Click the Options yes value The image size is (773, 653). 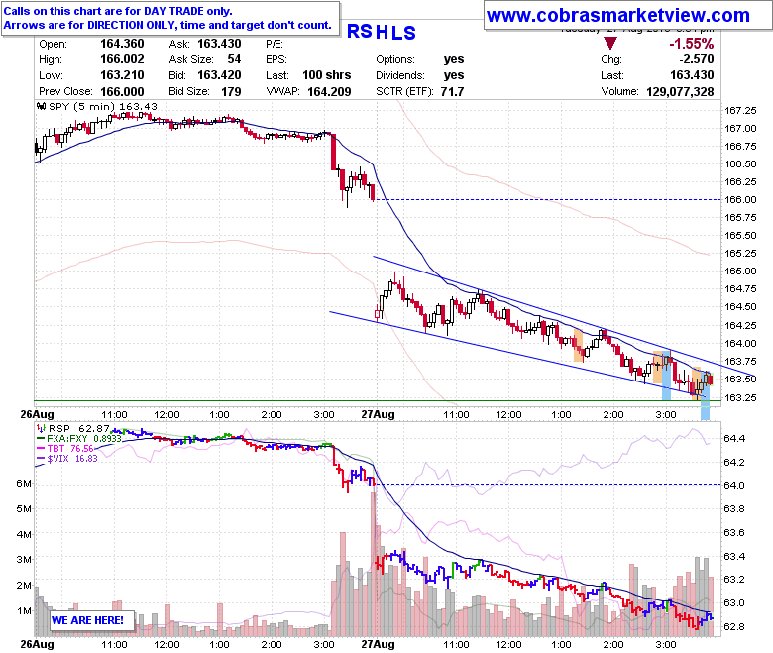tap(454, 59)
